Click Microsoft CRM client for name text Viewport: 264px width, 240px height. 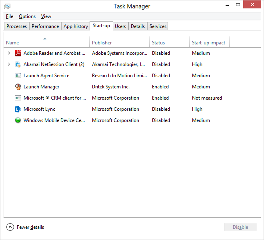55,98
